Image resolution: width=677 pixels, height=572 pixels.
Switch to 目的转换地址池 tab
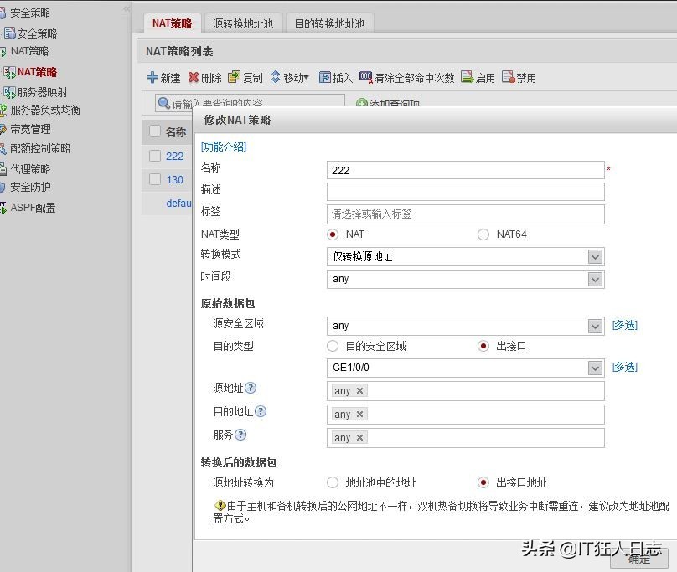click(329, 23)
